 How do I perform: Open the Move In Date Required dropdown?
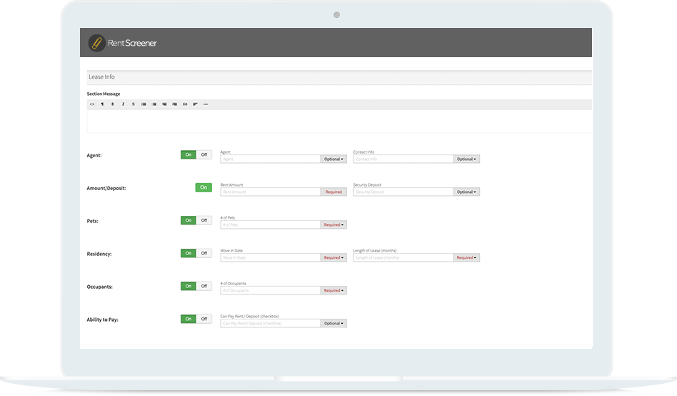pos(334,257)
